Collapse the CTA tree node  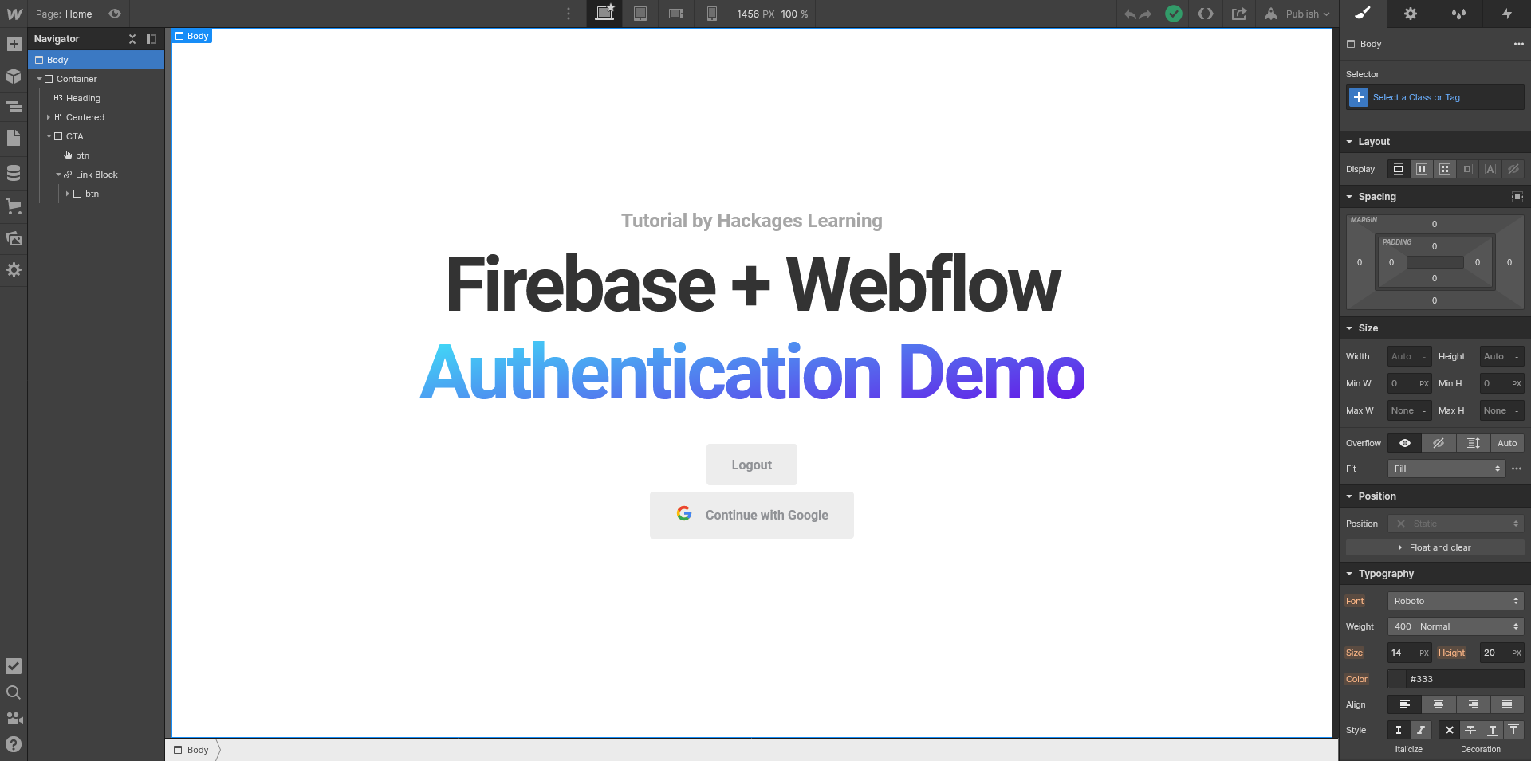[49, 136]
